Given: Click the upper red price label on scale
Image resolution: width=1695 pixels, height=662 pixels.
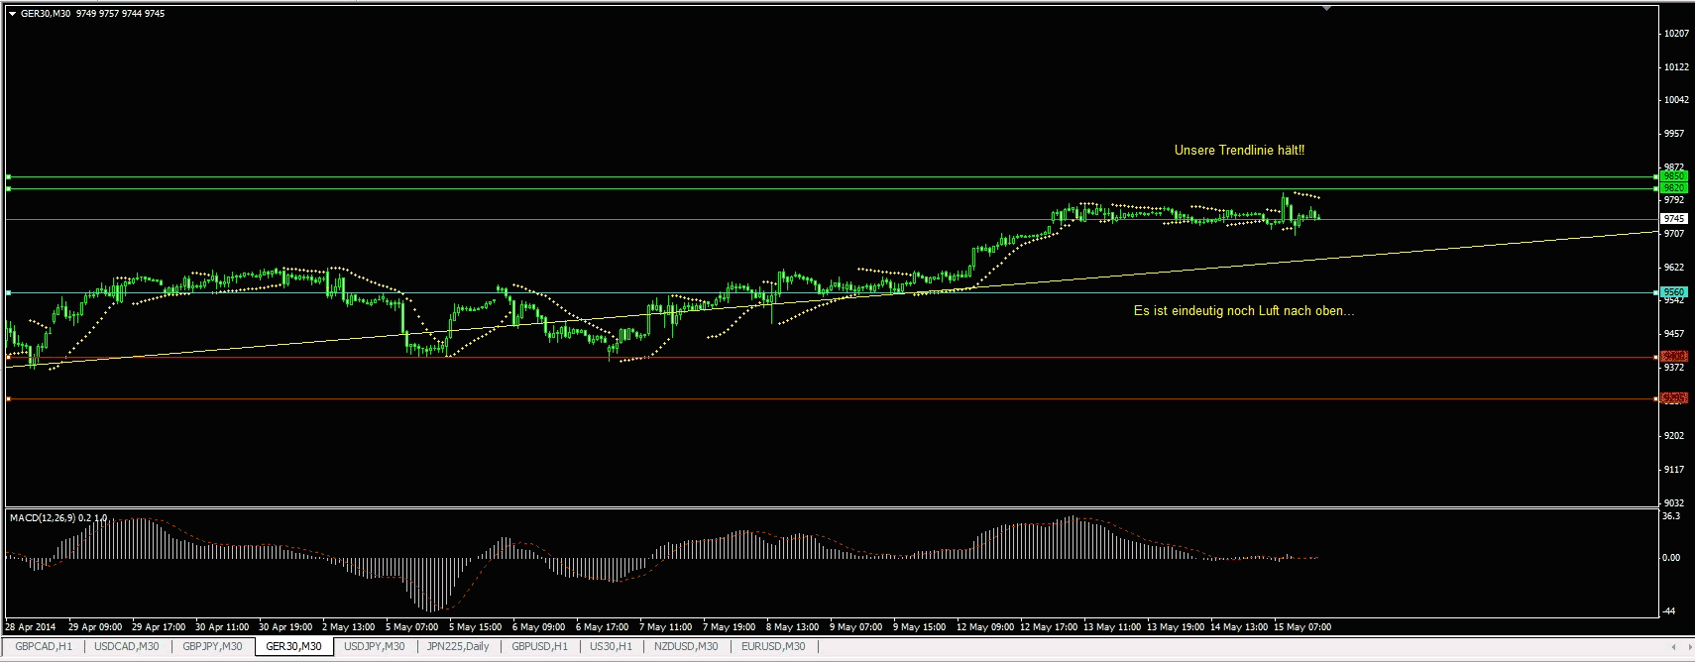Looking at the screenshot, I should pyautogui.click(x=1673, y=357).
